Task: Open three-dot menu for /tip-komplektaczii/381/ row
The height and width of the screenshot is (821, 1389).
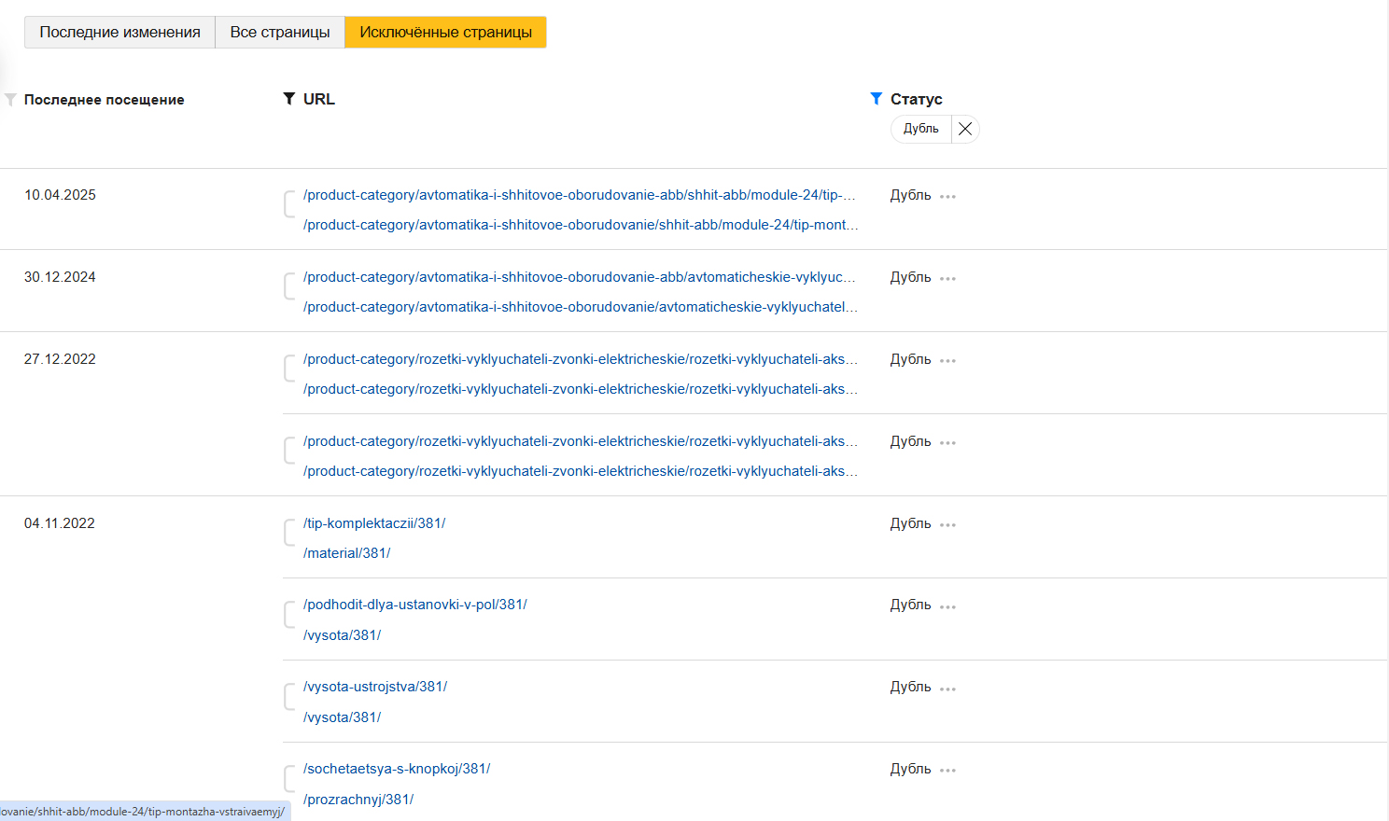Action: (947, 525)
